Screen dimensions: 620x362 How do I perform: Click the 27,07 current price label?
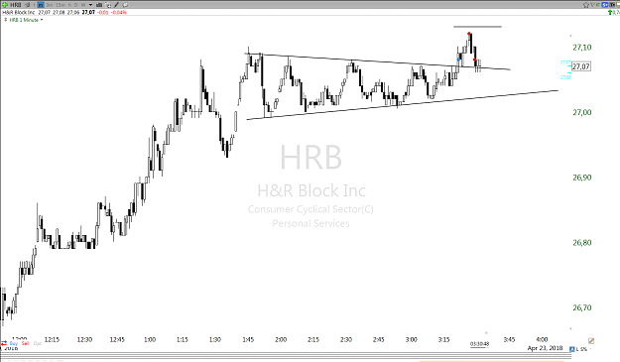point(581,66)
